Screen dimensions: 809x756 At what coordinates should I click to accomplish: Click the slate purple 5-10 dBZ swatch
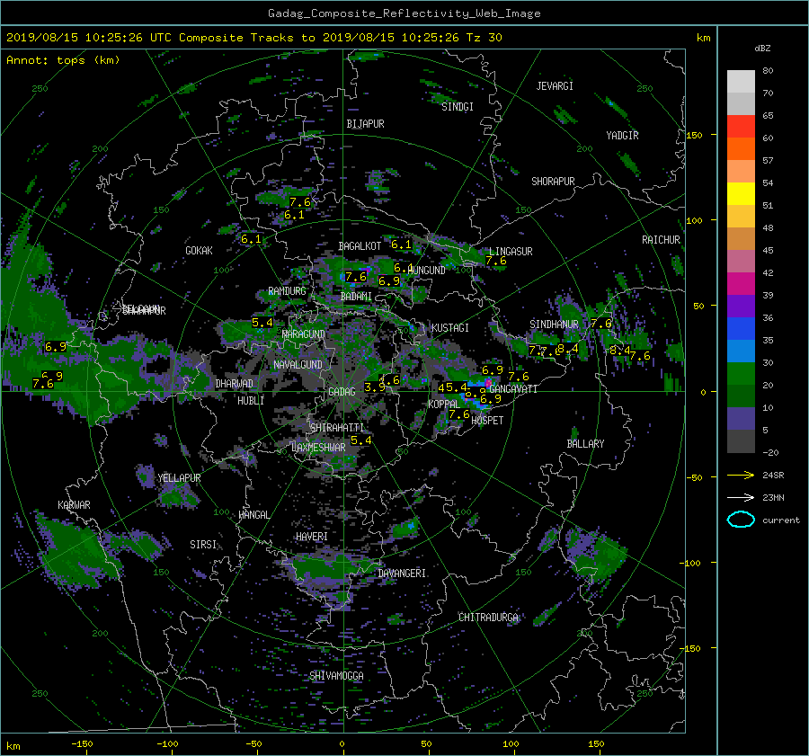pos(741,419)
